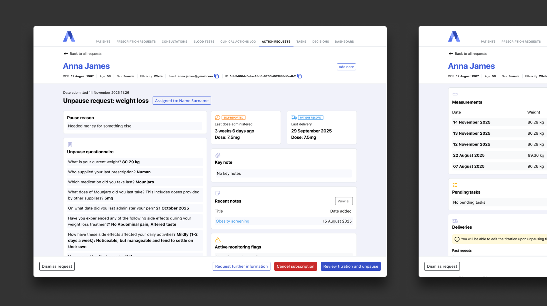This screenshot has height=306, width=547.
Task: Open the Obesity screening note
Action: (232, 221)
